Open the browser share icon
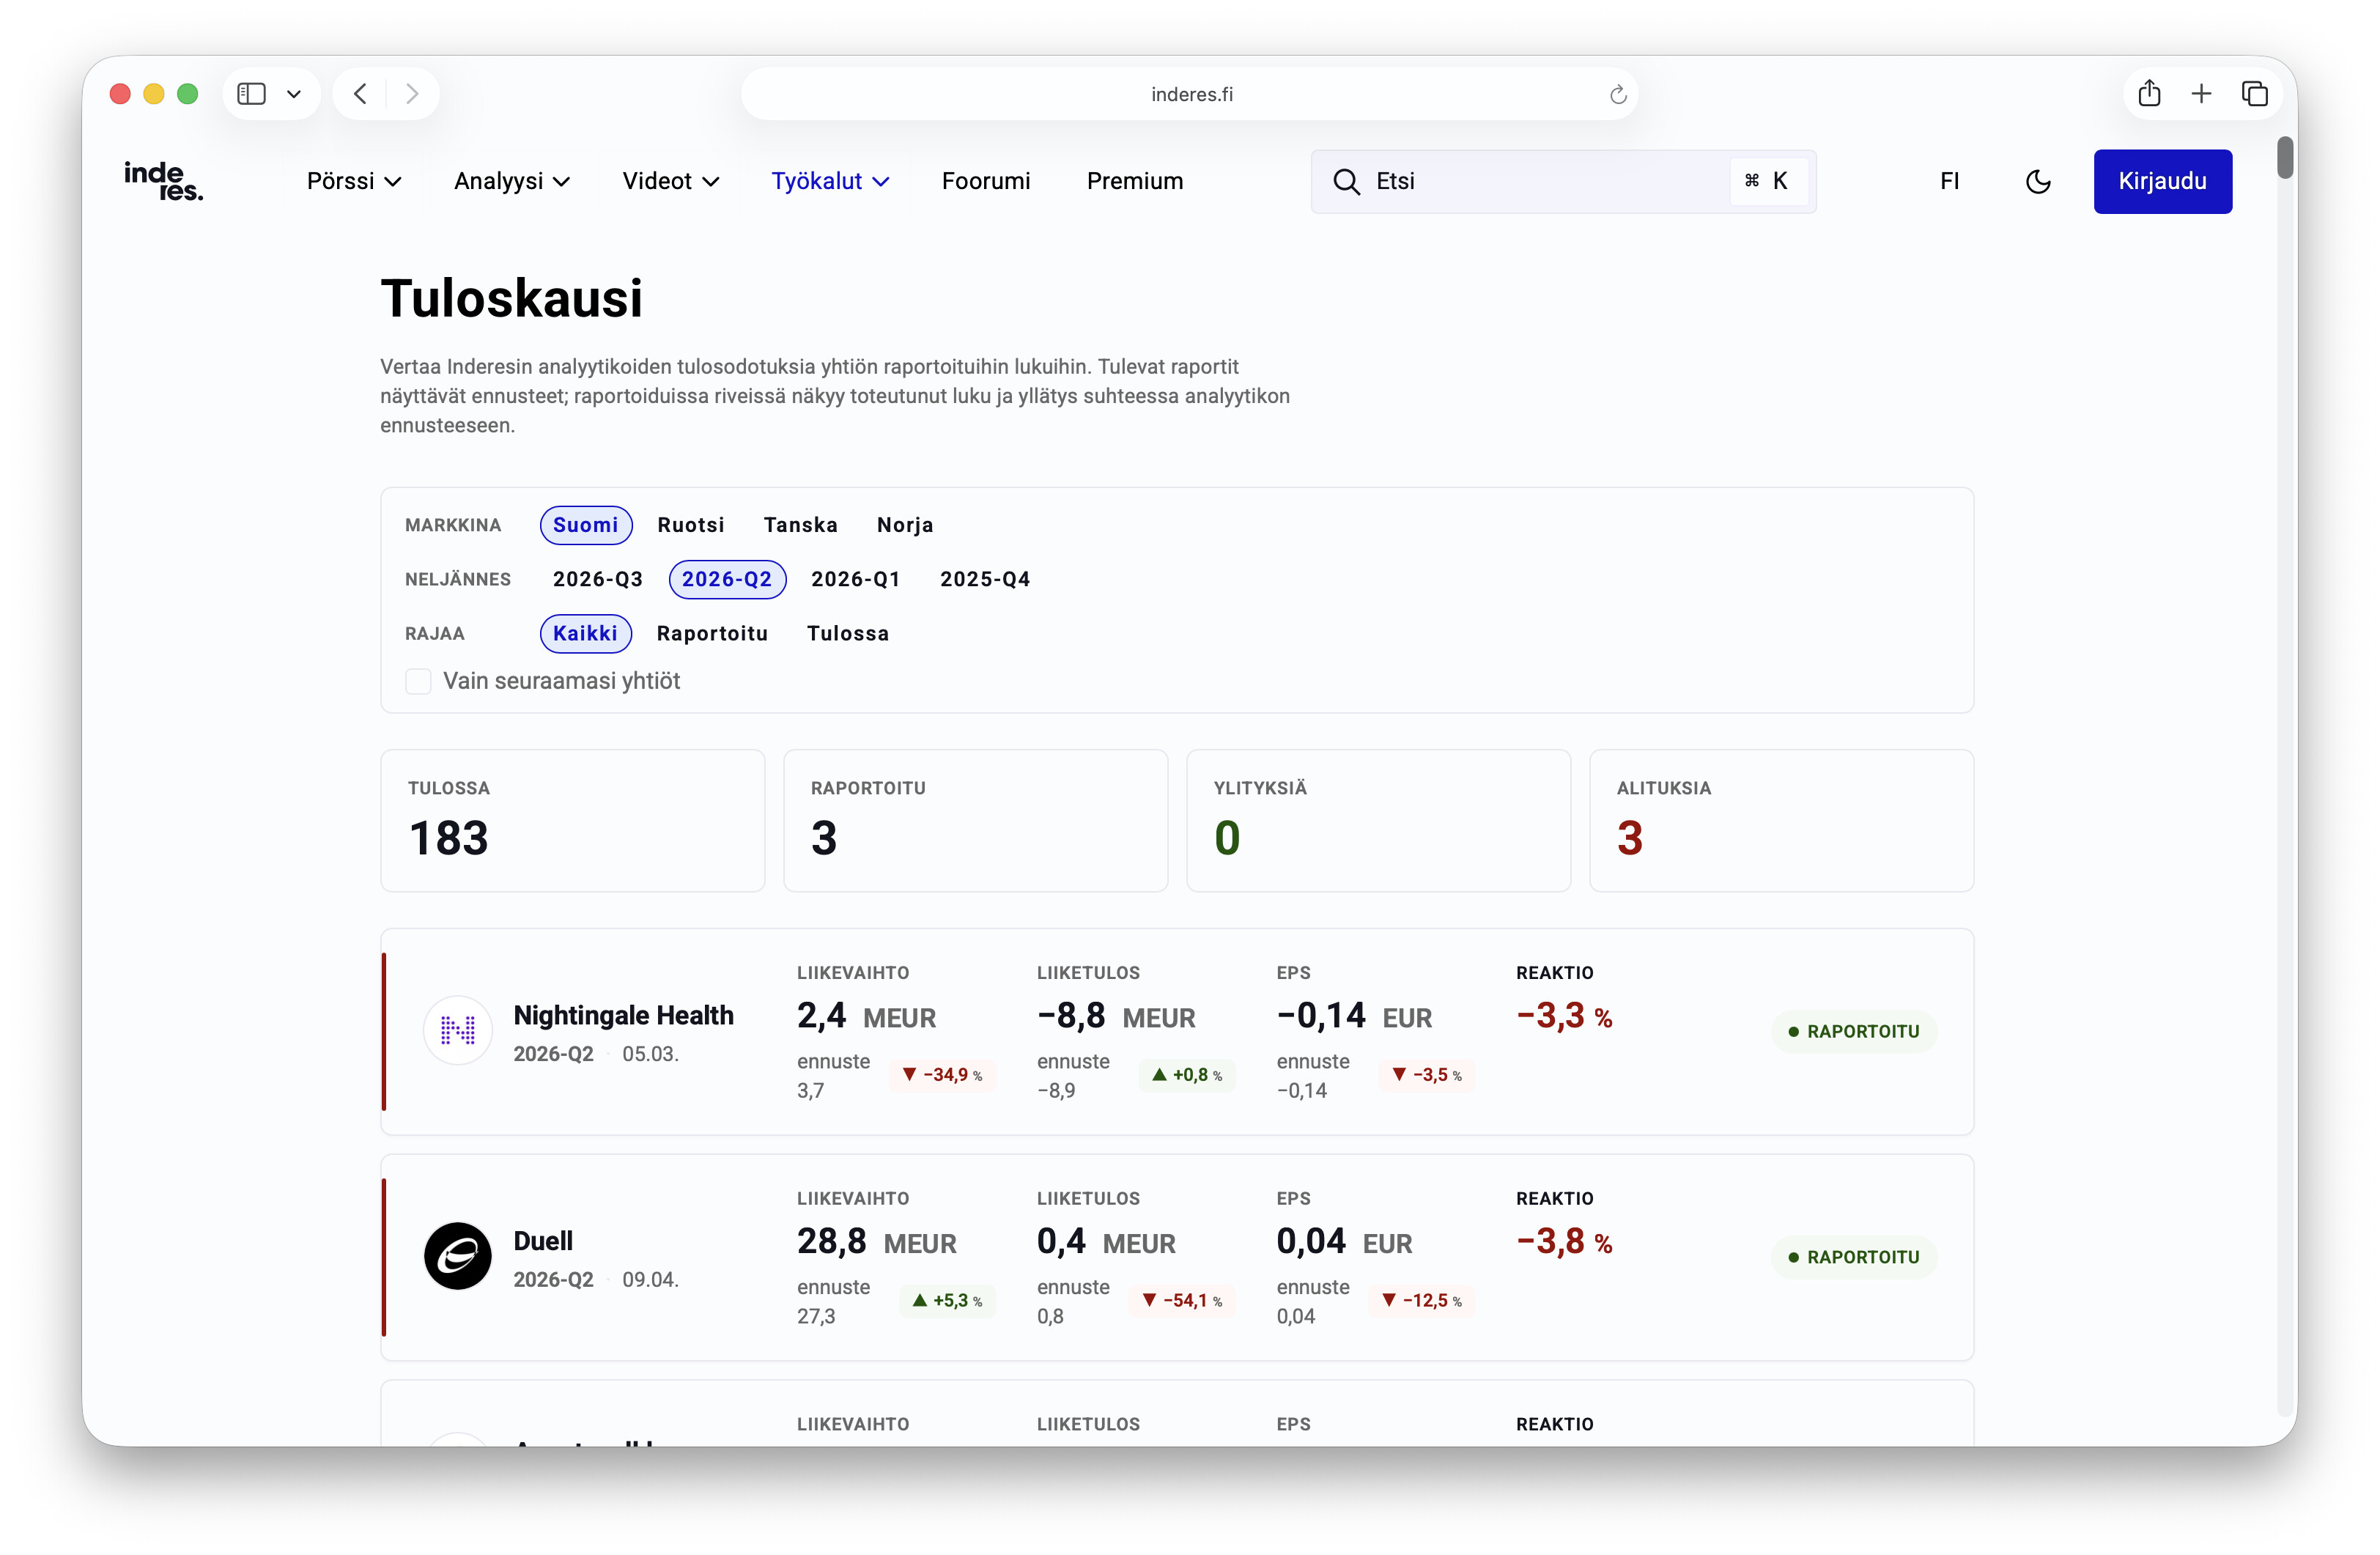The image size is (2380, 1555). pyautogui.click(x=2149, y=94)
